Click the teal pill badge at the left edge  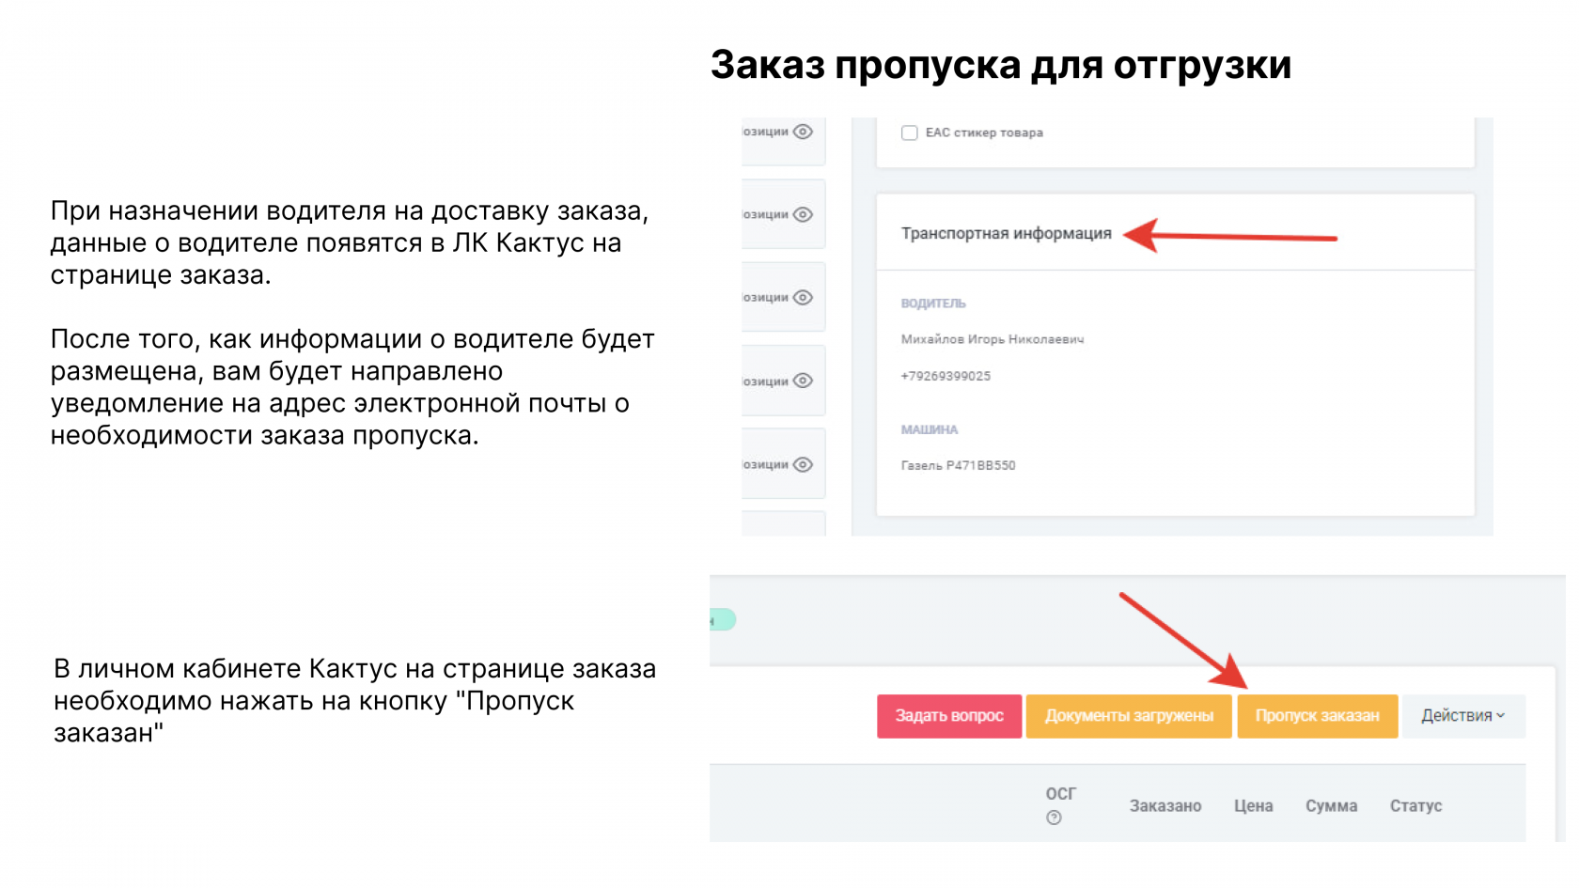click(723, 620)
